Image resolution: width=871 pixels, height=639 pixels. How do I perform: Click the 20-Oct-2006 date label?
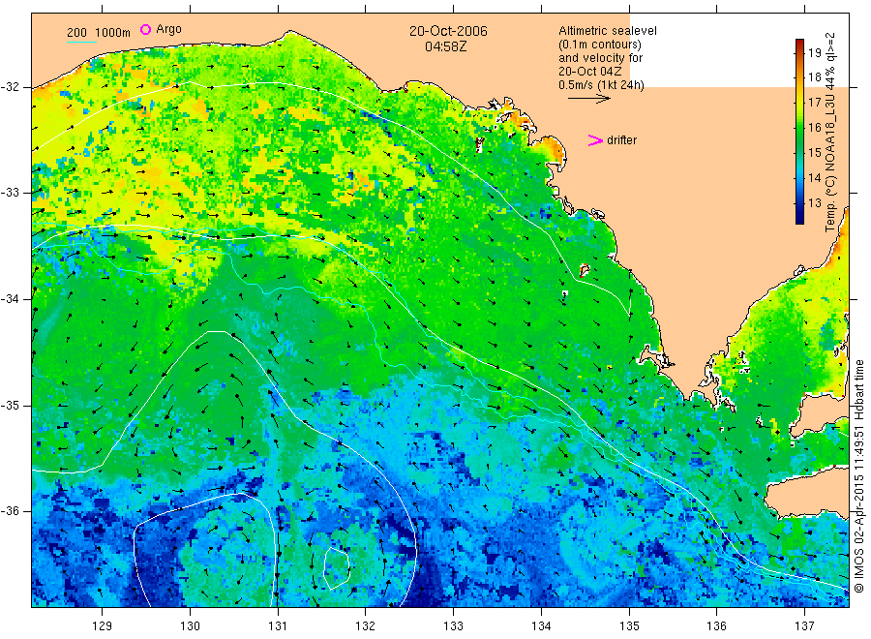448,31
